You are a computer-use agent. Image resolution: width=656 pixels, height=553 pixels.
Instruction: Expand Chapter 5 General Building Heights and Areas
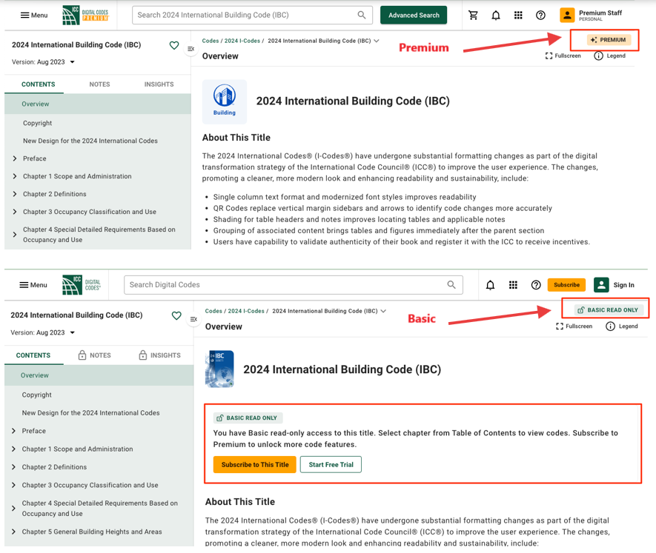[13, 532]
